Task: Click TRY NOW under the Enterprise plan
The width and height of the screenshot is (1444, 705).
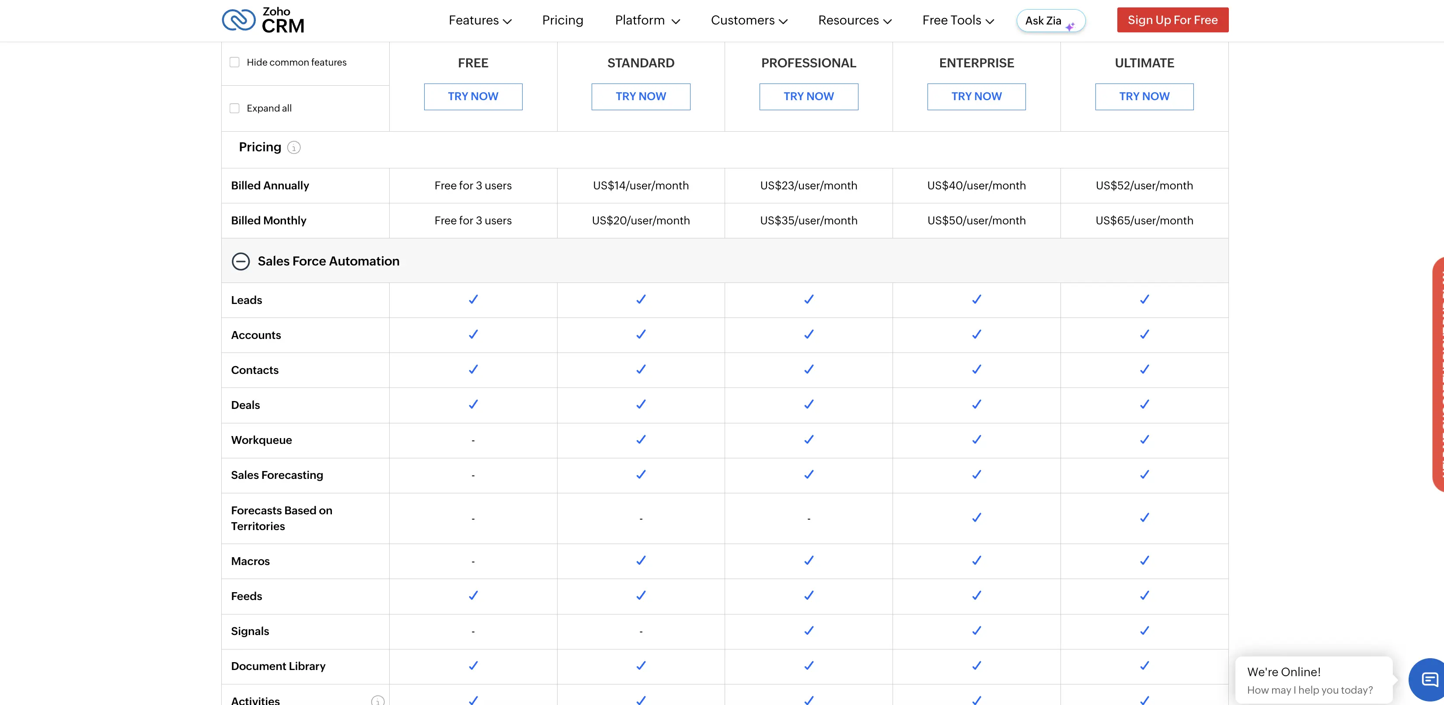Action: (x=976, y=96)
